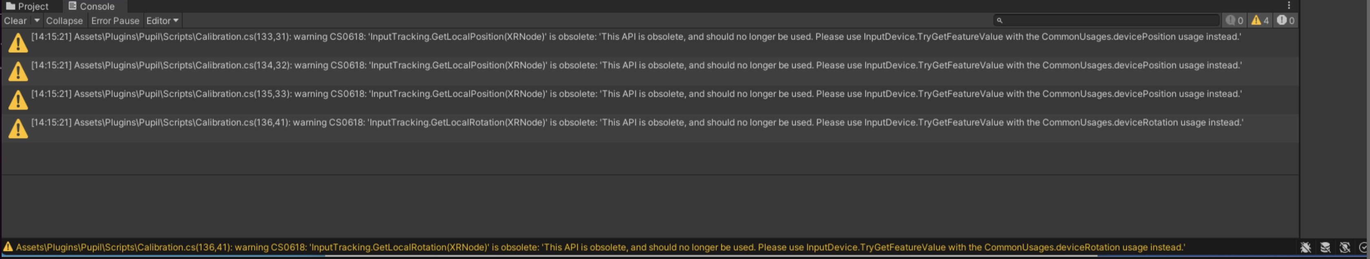Viewport: 1370px width, 259px height.
Task: Toggle error messages filter showing 0
Action: pos(1285,21)
